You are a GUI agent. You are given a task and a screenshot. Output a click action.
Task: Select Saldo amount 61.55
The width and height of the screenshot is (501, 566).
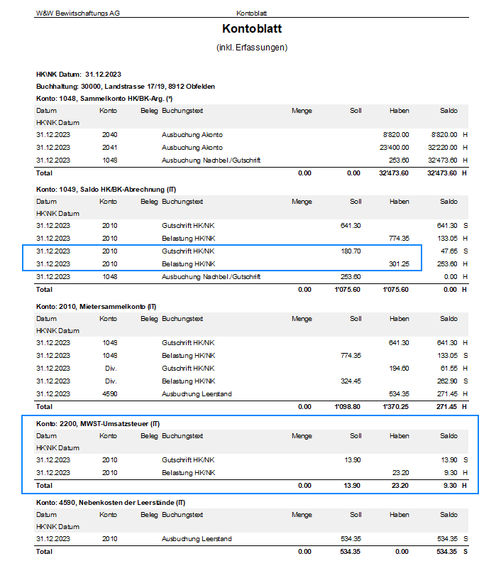(449, 369)
